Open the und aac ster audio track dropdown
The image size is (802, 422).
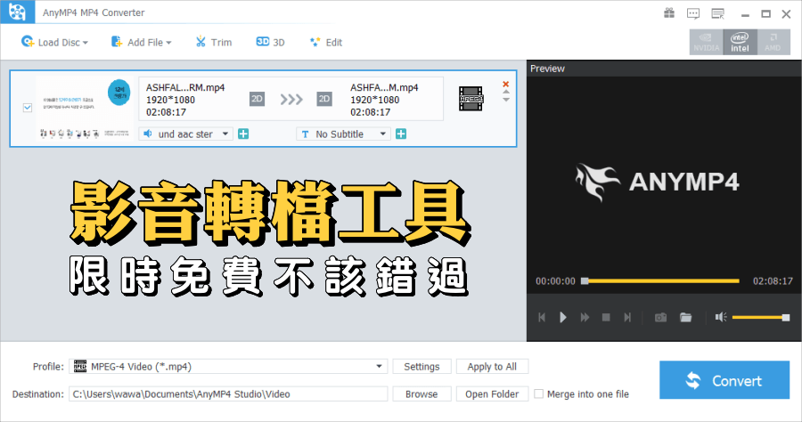click(186, 134)
